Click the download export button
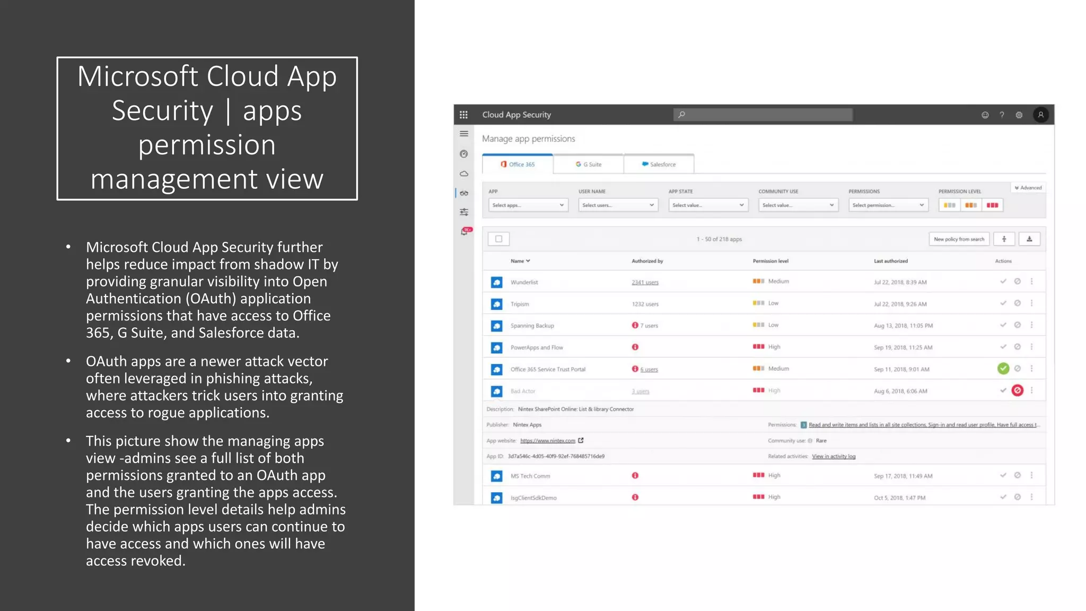Image resolution: width=1086 pixels, height=611 pixels. (1029, 239)
